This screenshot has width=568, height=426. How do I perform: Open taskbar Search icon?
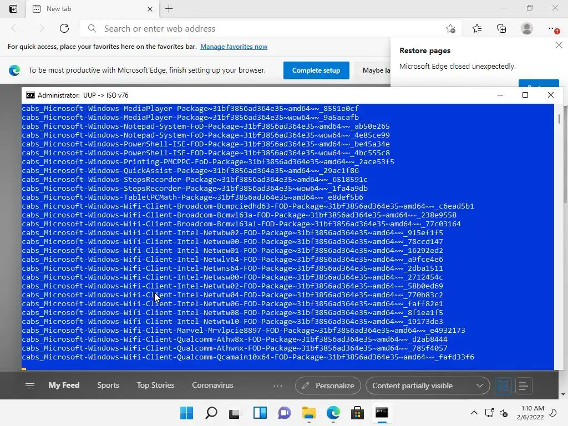[211, 413]
